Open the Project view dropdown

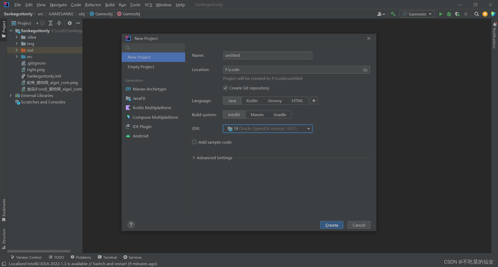(x=25, y=23)
